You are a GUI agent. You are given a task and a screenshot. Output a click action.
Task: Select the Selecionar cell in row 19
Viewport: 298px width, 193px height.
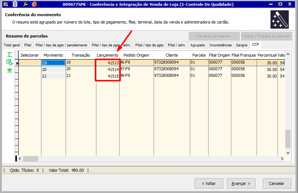click(x=30, y=63)
